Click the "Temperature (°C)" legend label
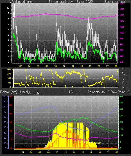 pos(99,92)
